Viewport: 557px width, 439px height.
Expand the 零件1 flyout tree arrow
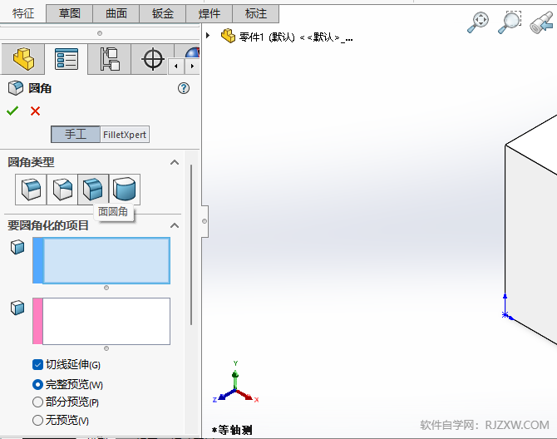(x=208, y=35)
